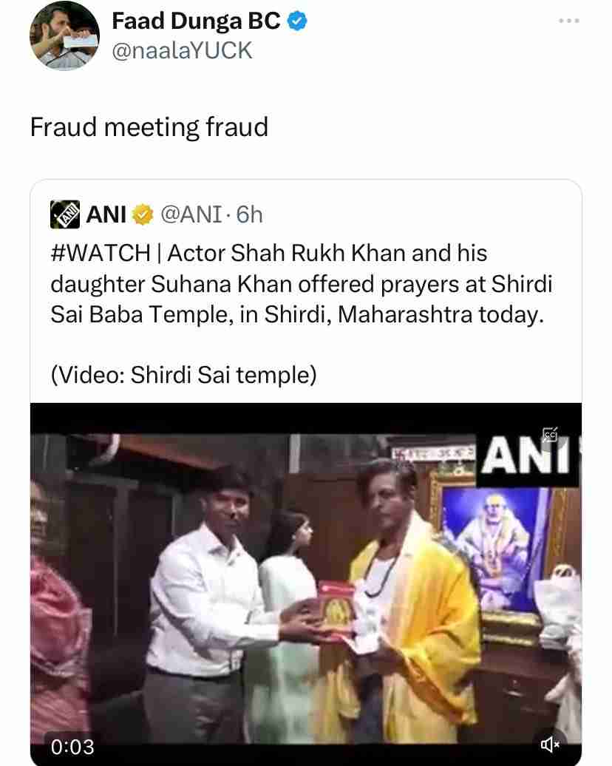Screen dimensions: 612x766
Task: Click the blue verified badge
Action: pyautogui.click(x=296, y=21)
